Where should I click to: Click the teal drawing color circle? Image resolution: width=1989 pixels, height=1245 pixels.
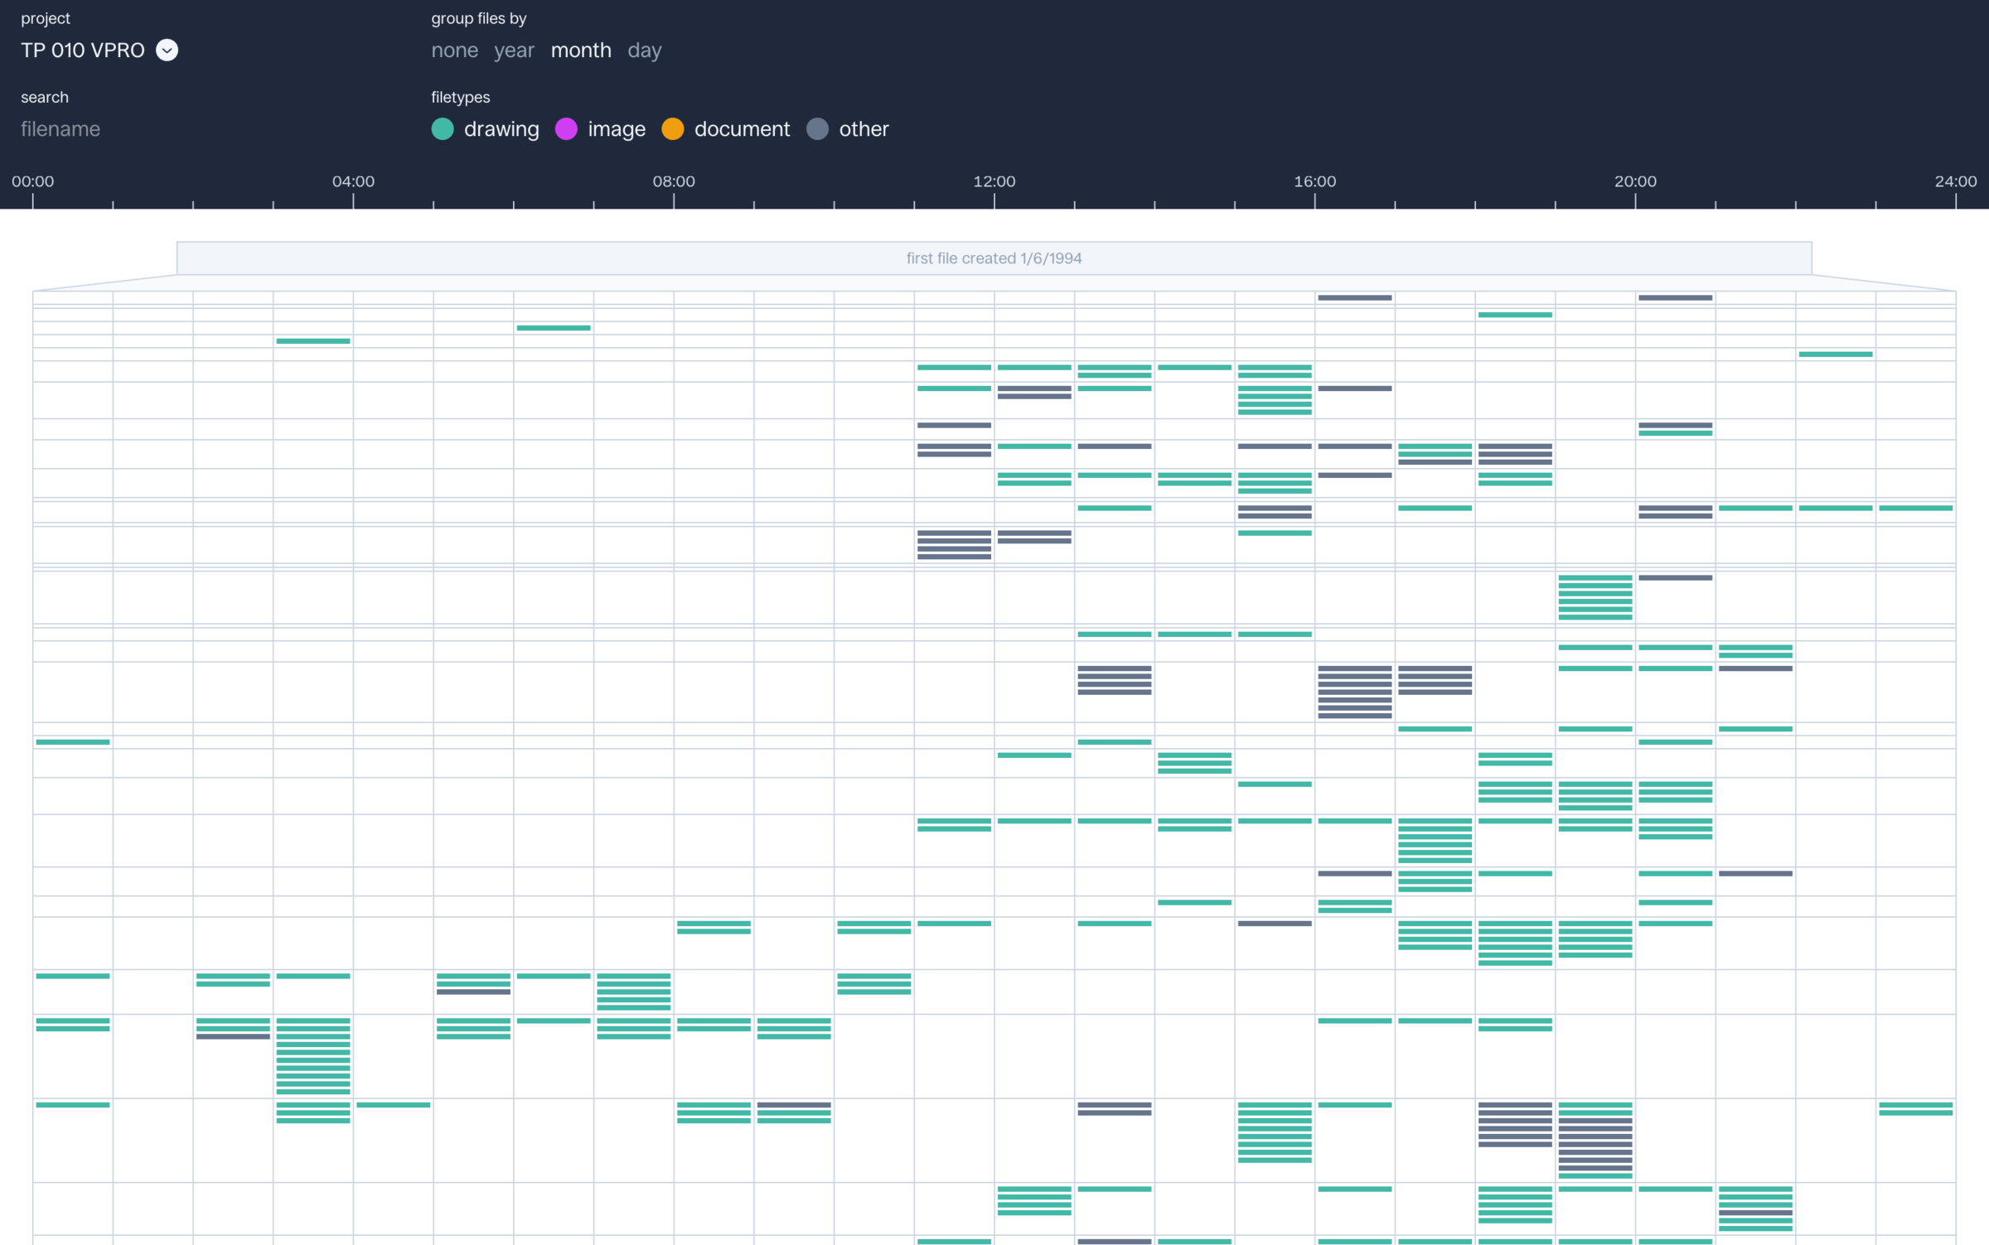click(443, 129)
